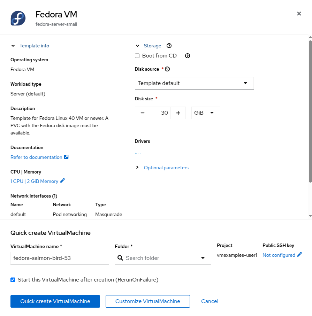This screenshot has width=312, height=316.
Task: Click the help icon next to Storage
Action: point(169,46)
